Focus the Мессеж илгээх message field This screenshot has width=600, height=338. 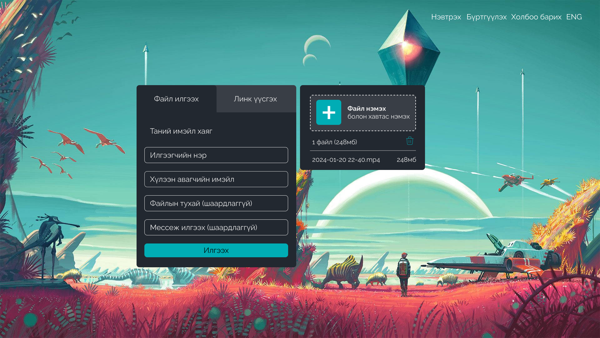click(x=216, y=228)
